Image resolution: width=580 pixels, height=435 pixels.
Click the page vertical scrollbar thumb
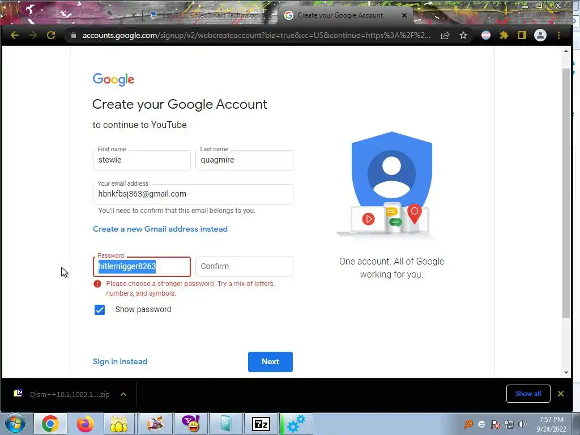pyautogui.click(x=566, y=193)
